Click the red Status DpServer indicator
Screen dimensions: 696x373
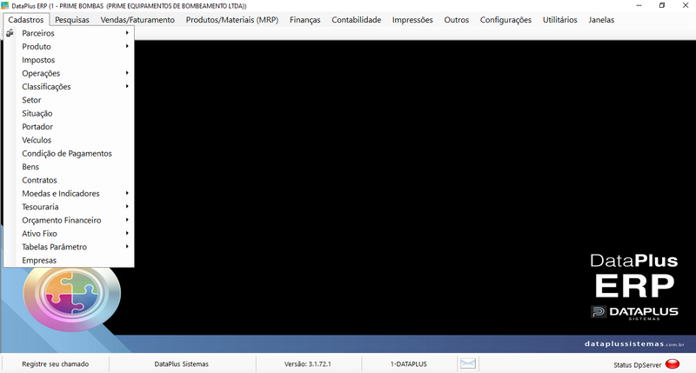(673, 364)
